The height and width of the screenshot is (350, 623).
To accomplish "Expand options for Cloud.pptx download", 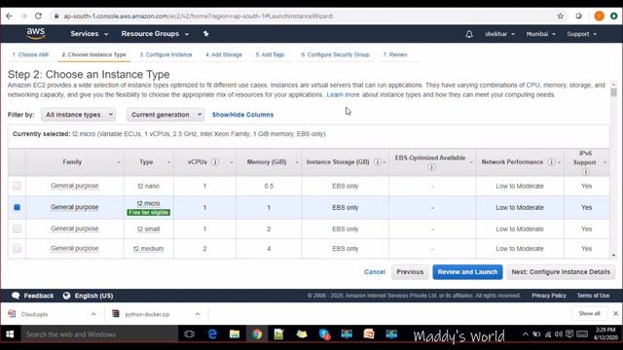I will coord(93,314).
